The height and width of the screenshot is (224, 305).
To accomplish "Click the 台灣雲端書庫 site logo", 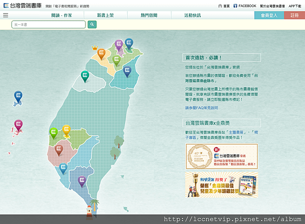I will point(22,6).
